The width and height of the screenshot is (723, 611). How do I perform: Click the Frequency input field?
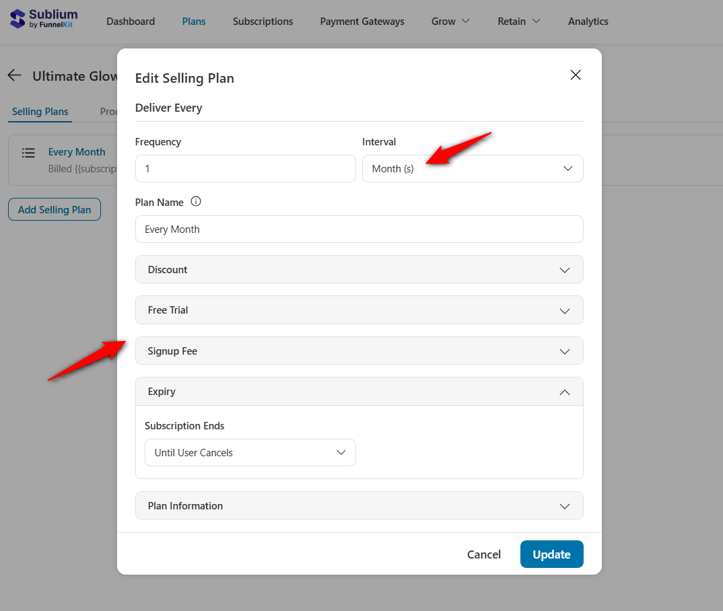245,168
